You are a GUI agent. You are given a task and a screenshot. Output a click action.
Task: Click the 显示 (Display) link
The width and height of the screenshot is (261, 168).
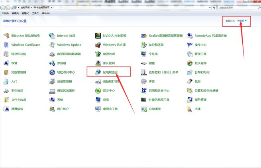tap(106, 100)
